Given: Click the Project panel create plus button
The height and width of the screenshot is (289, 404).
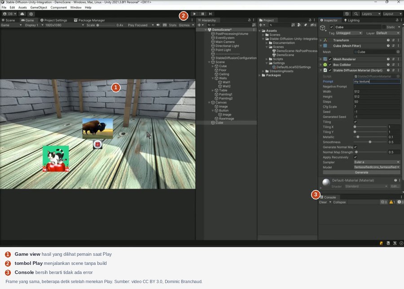Looking at the screenshot, I should pyautogui.click(x=262, y=25).
